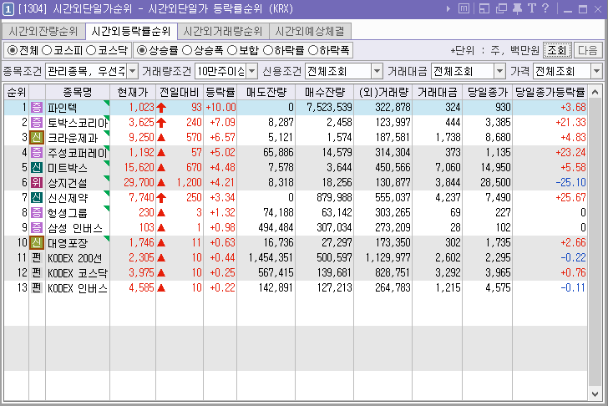Open the 가격 dropdown

click(x=596, y=71)
